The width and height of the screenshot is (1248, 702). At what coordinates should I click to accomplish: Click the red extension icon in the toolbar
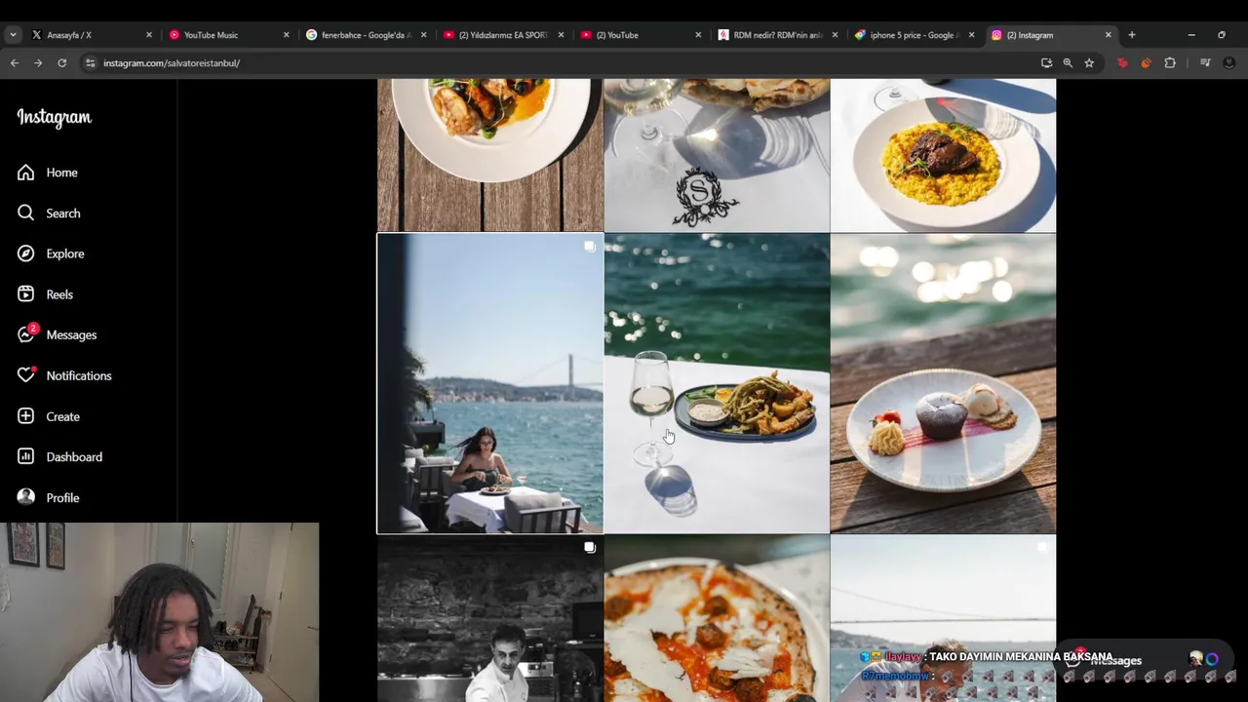tap(1122, 62)
